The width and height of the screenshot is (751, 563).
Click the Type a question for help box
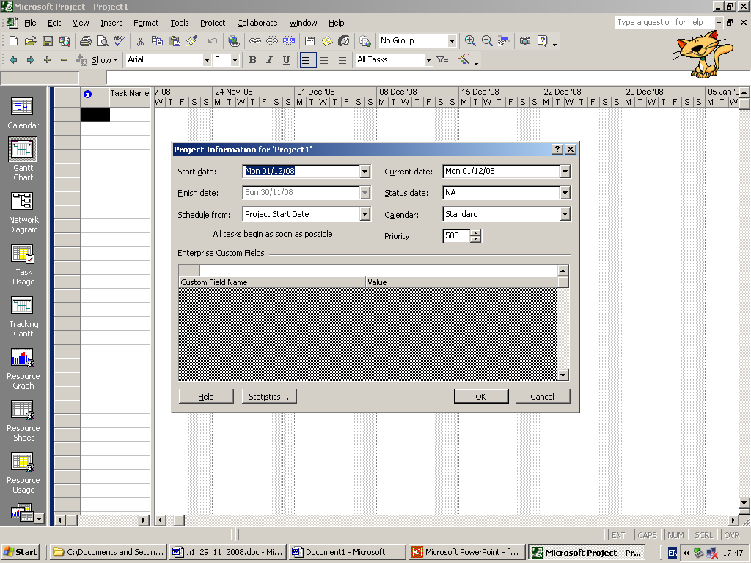[664, 22]
